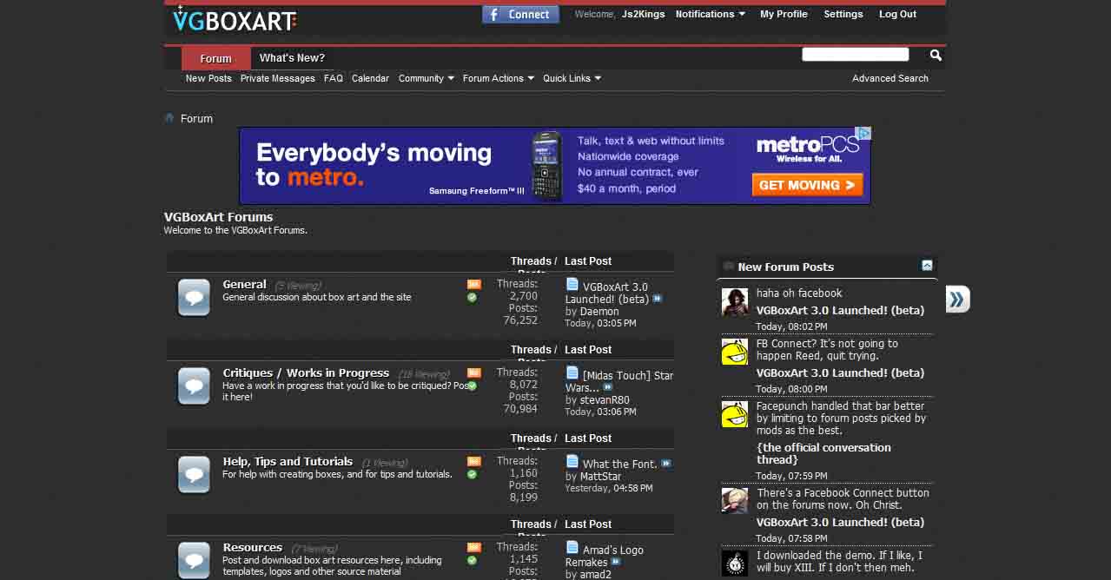
Task: Open the Settings page
Action: [x=843, y=14]
